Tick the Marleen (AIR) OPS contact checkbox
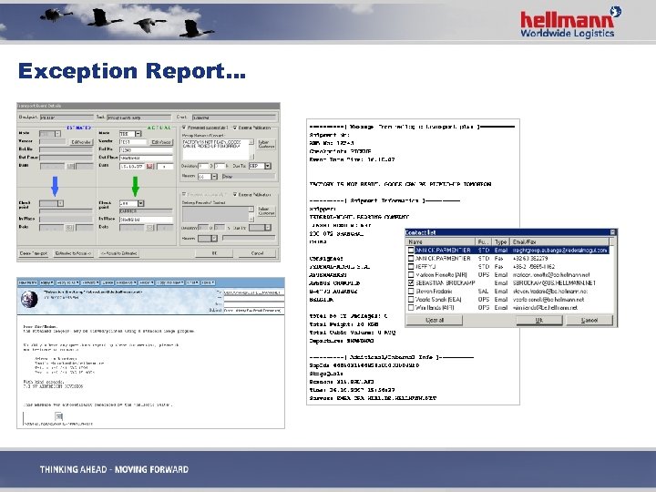This screenshot has height=492, width=656. 411,275
